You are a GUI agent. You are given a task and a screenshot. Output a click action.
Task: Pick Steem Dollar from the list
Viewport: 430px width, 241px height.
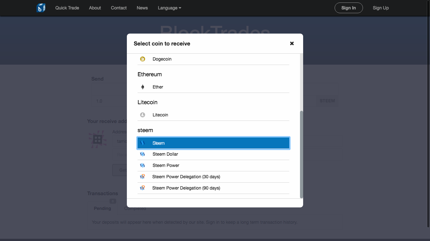coord(213,154)
